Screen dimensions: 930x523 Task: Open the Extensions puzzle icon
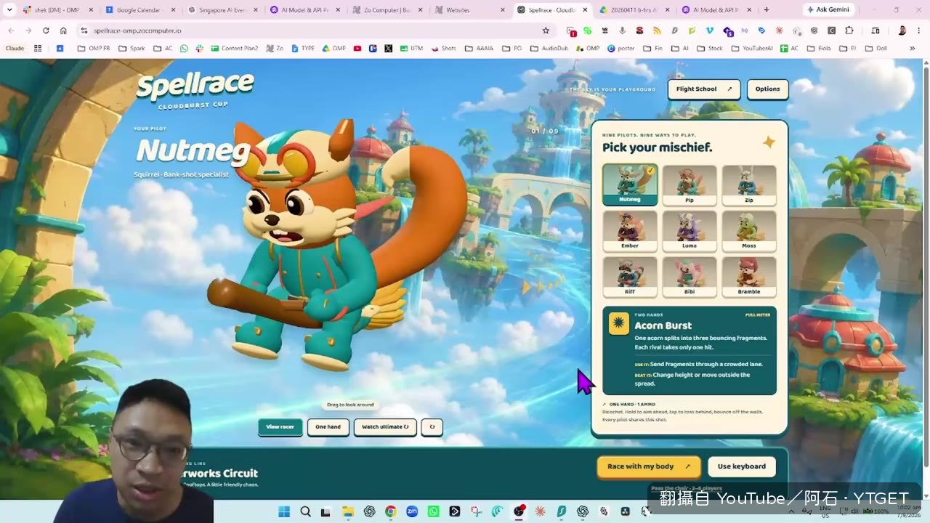coord(849,31)
